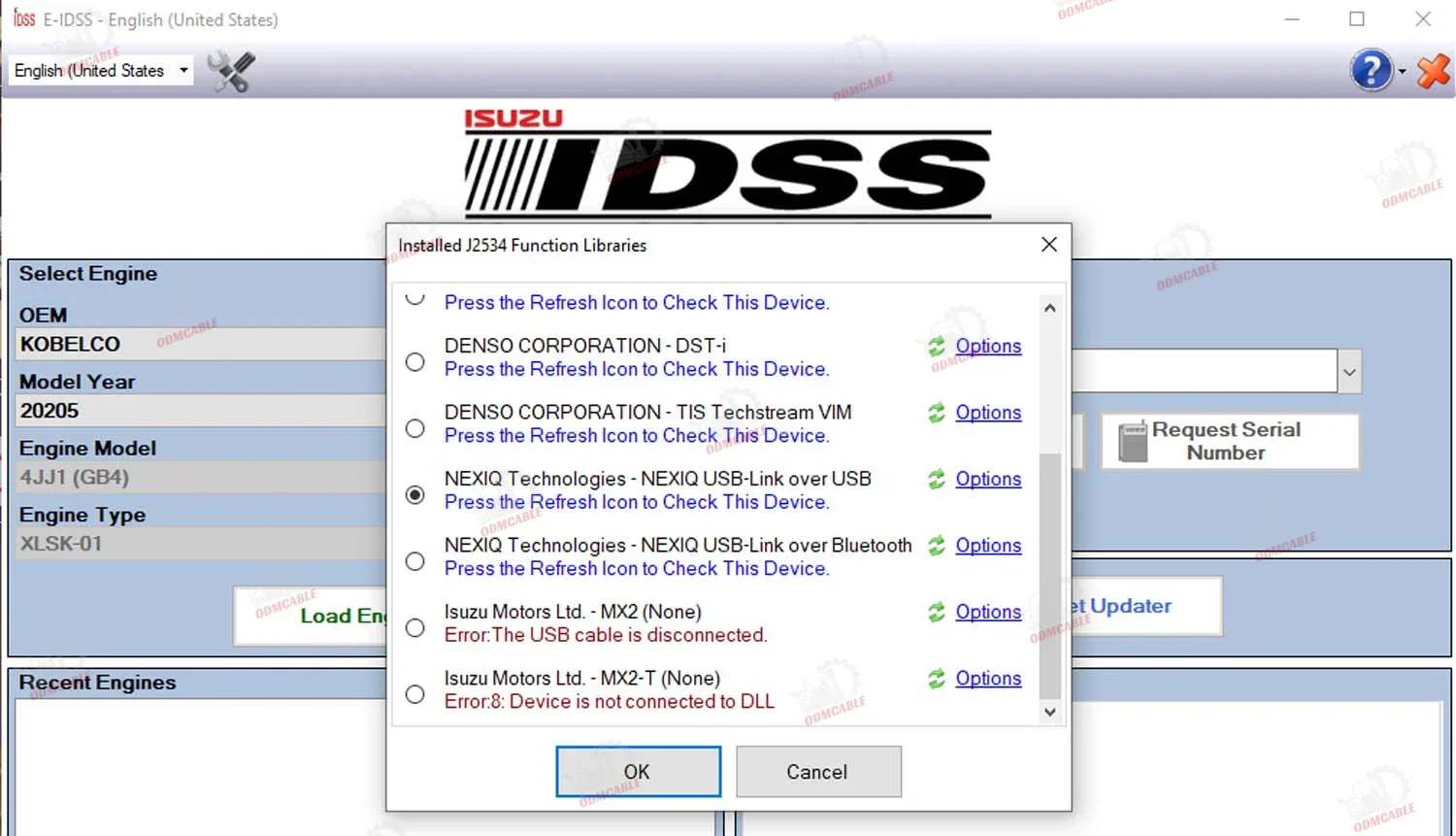Open Options for NEXIQ USB-Link over USB
The image size is (1456, 836).
(988, 479)
